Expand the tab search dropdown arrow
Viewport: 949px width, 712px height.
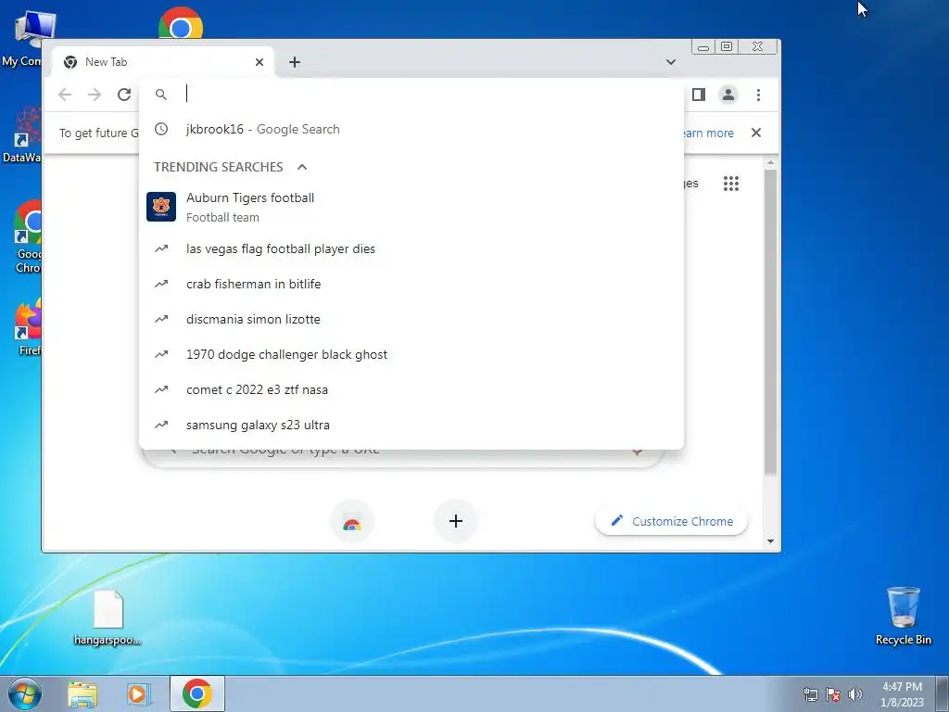pos(671,62)
